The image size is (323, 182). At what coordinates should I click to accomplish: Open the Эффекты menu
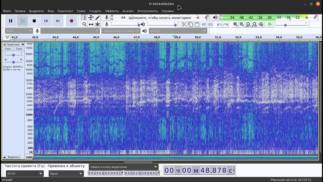[x=112, y=11]
